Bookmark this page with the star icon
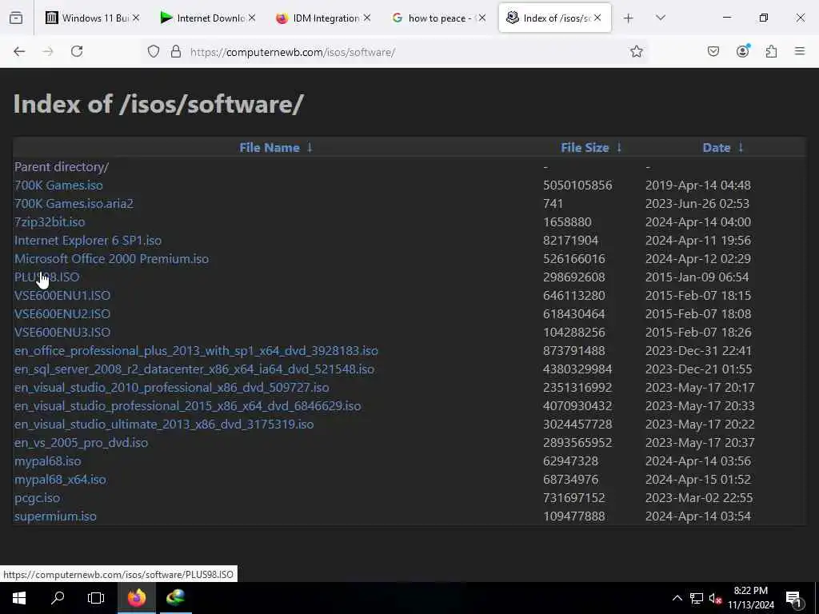The height and width of the screenshot is (614, 819). click(636, 51)
